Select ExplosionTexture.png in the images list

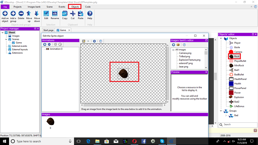pyautogui.click(x=190, y=60)
